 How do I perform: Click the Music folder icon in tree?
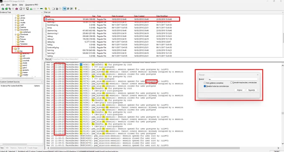[18, 37]
